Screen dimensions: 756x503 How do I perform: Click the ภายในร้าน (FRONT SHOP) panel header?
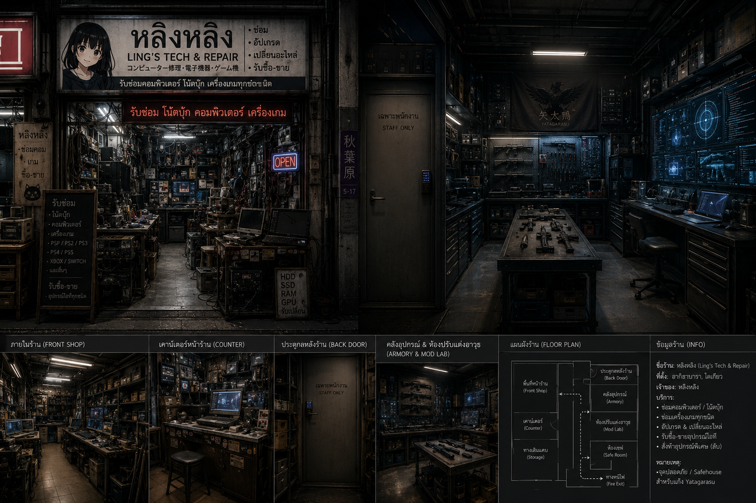pos(47,344)
